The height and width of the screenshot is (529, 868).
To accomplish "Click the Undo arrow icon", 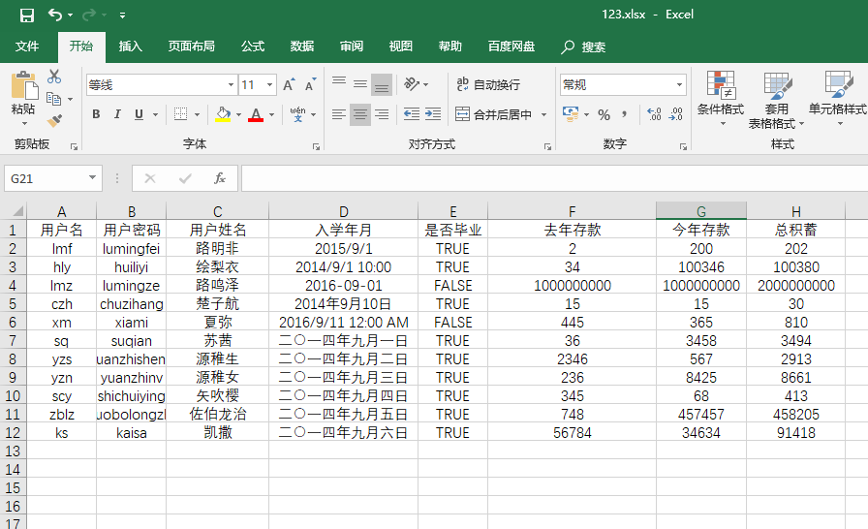I will 55,15.
